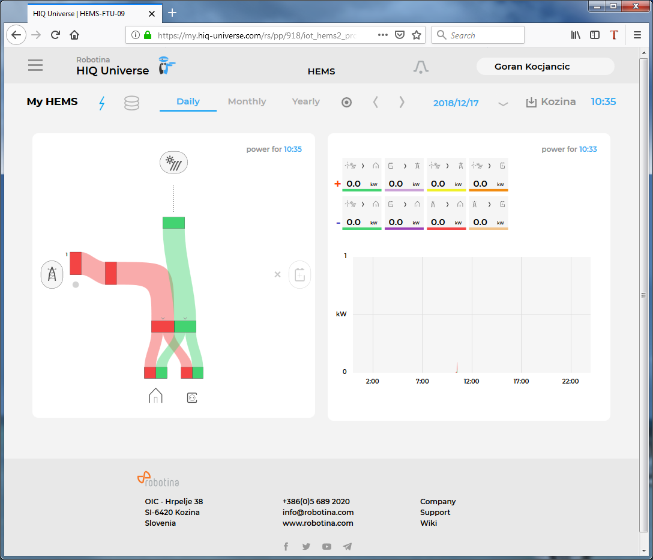Switch to the Monthly tab

(x=247, y=101)
